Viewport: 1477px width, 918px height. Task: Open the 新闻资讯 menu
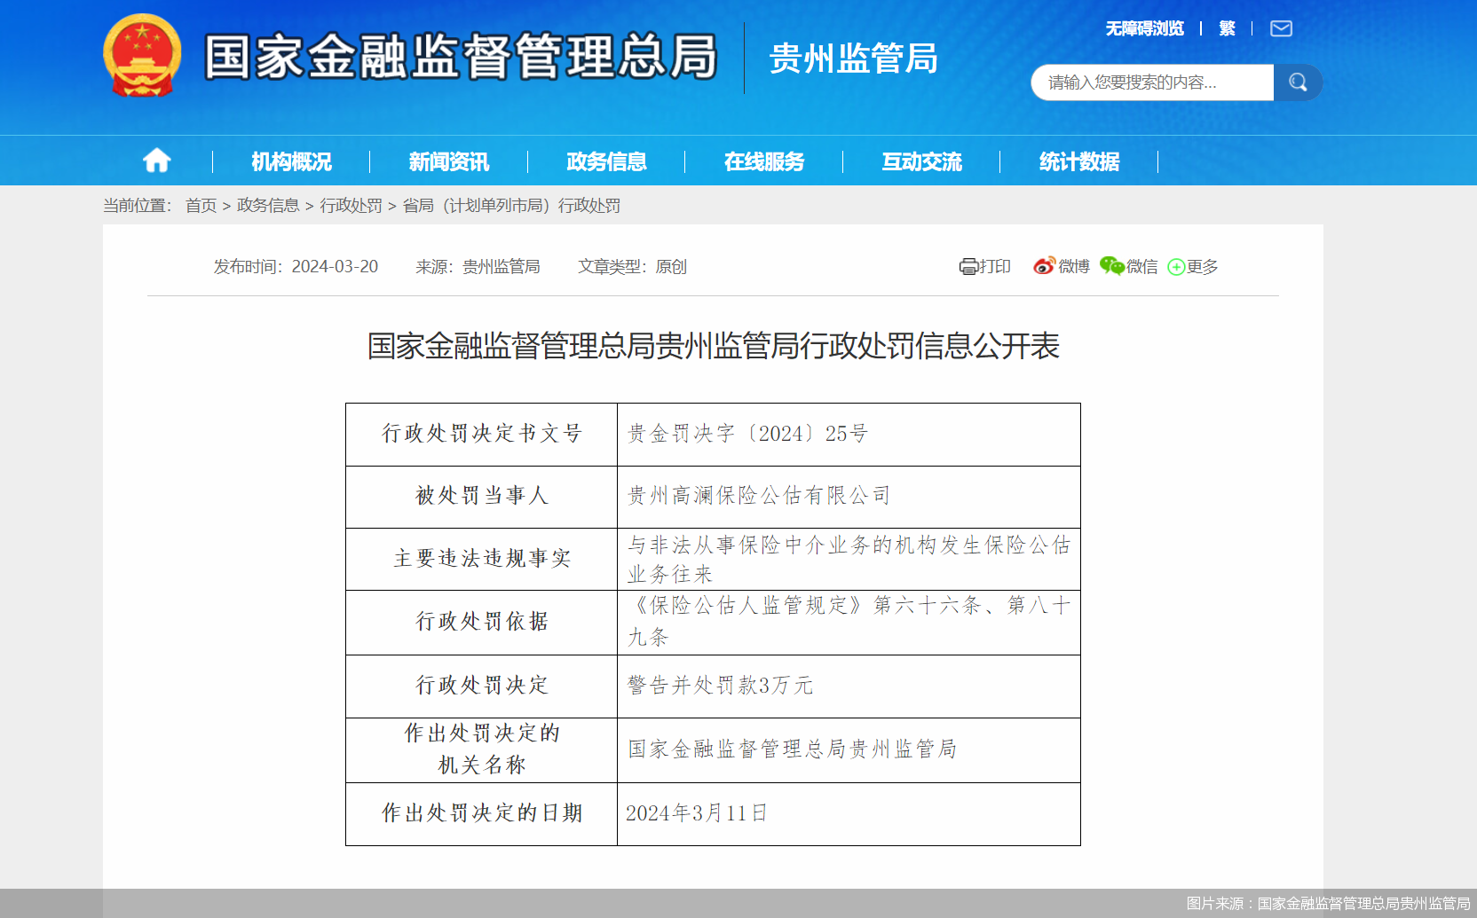(x=450, y=161)
